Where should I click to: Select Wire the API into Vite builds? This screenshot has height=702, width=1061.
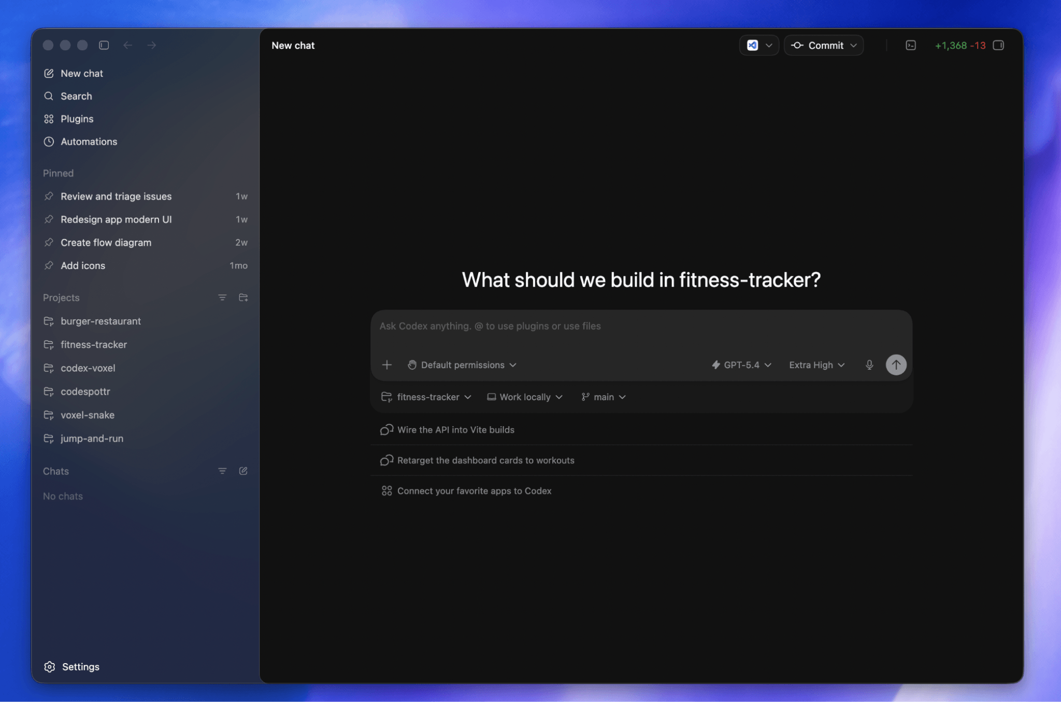point(455,430)
